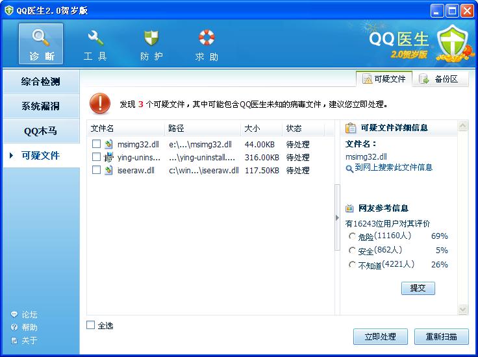Viewport: 478px width, 357px height.
Task: Open the 求助 lifebuoy help section
Action: point(207,44)
